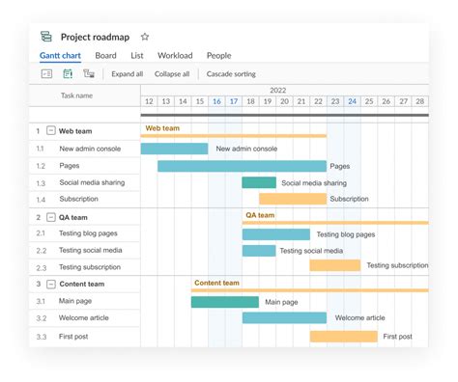
Task: Open the People tab
Action: point(218,56)
